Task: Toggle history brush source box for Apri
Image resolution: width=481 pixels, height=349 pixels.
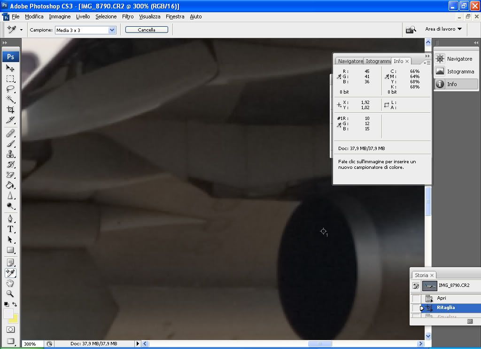Action: (416, 298)
